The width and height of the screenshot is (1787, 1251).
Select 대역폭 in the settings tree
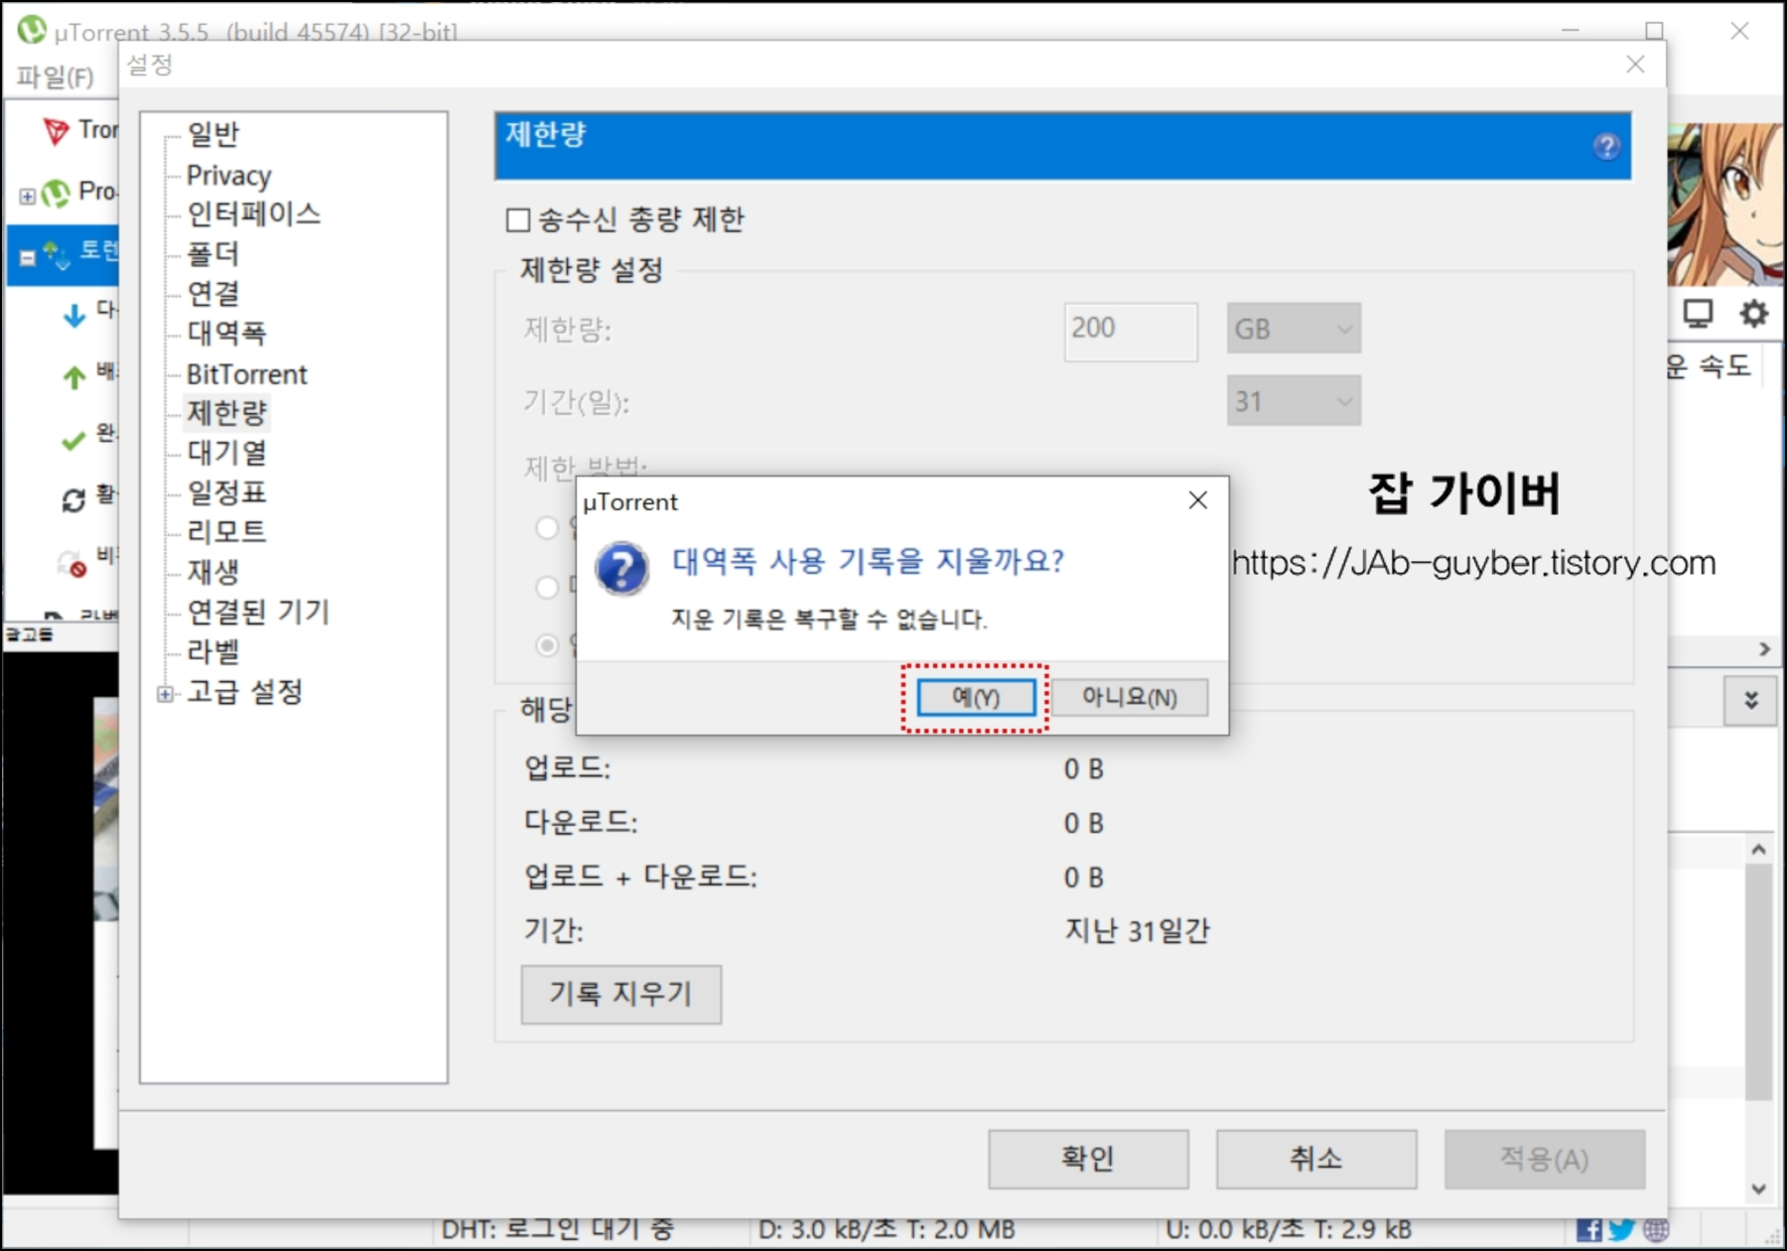click(x=226, y=334)
